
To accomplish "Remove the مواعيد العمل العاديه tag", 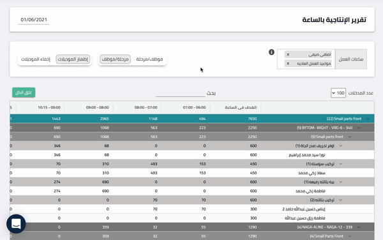I will (x=288, y=63).
